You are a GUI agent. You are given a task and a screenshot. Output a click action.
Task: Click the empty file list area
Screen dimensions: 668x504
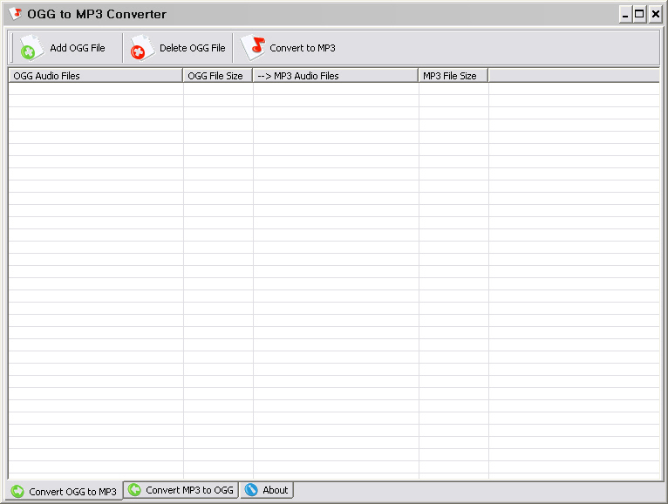click(334, 279)
